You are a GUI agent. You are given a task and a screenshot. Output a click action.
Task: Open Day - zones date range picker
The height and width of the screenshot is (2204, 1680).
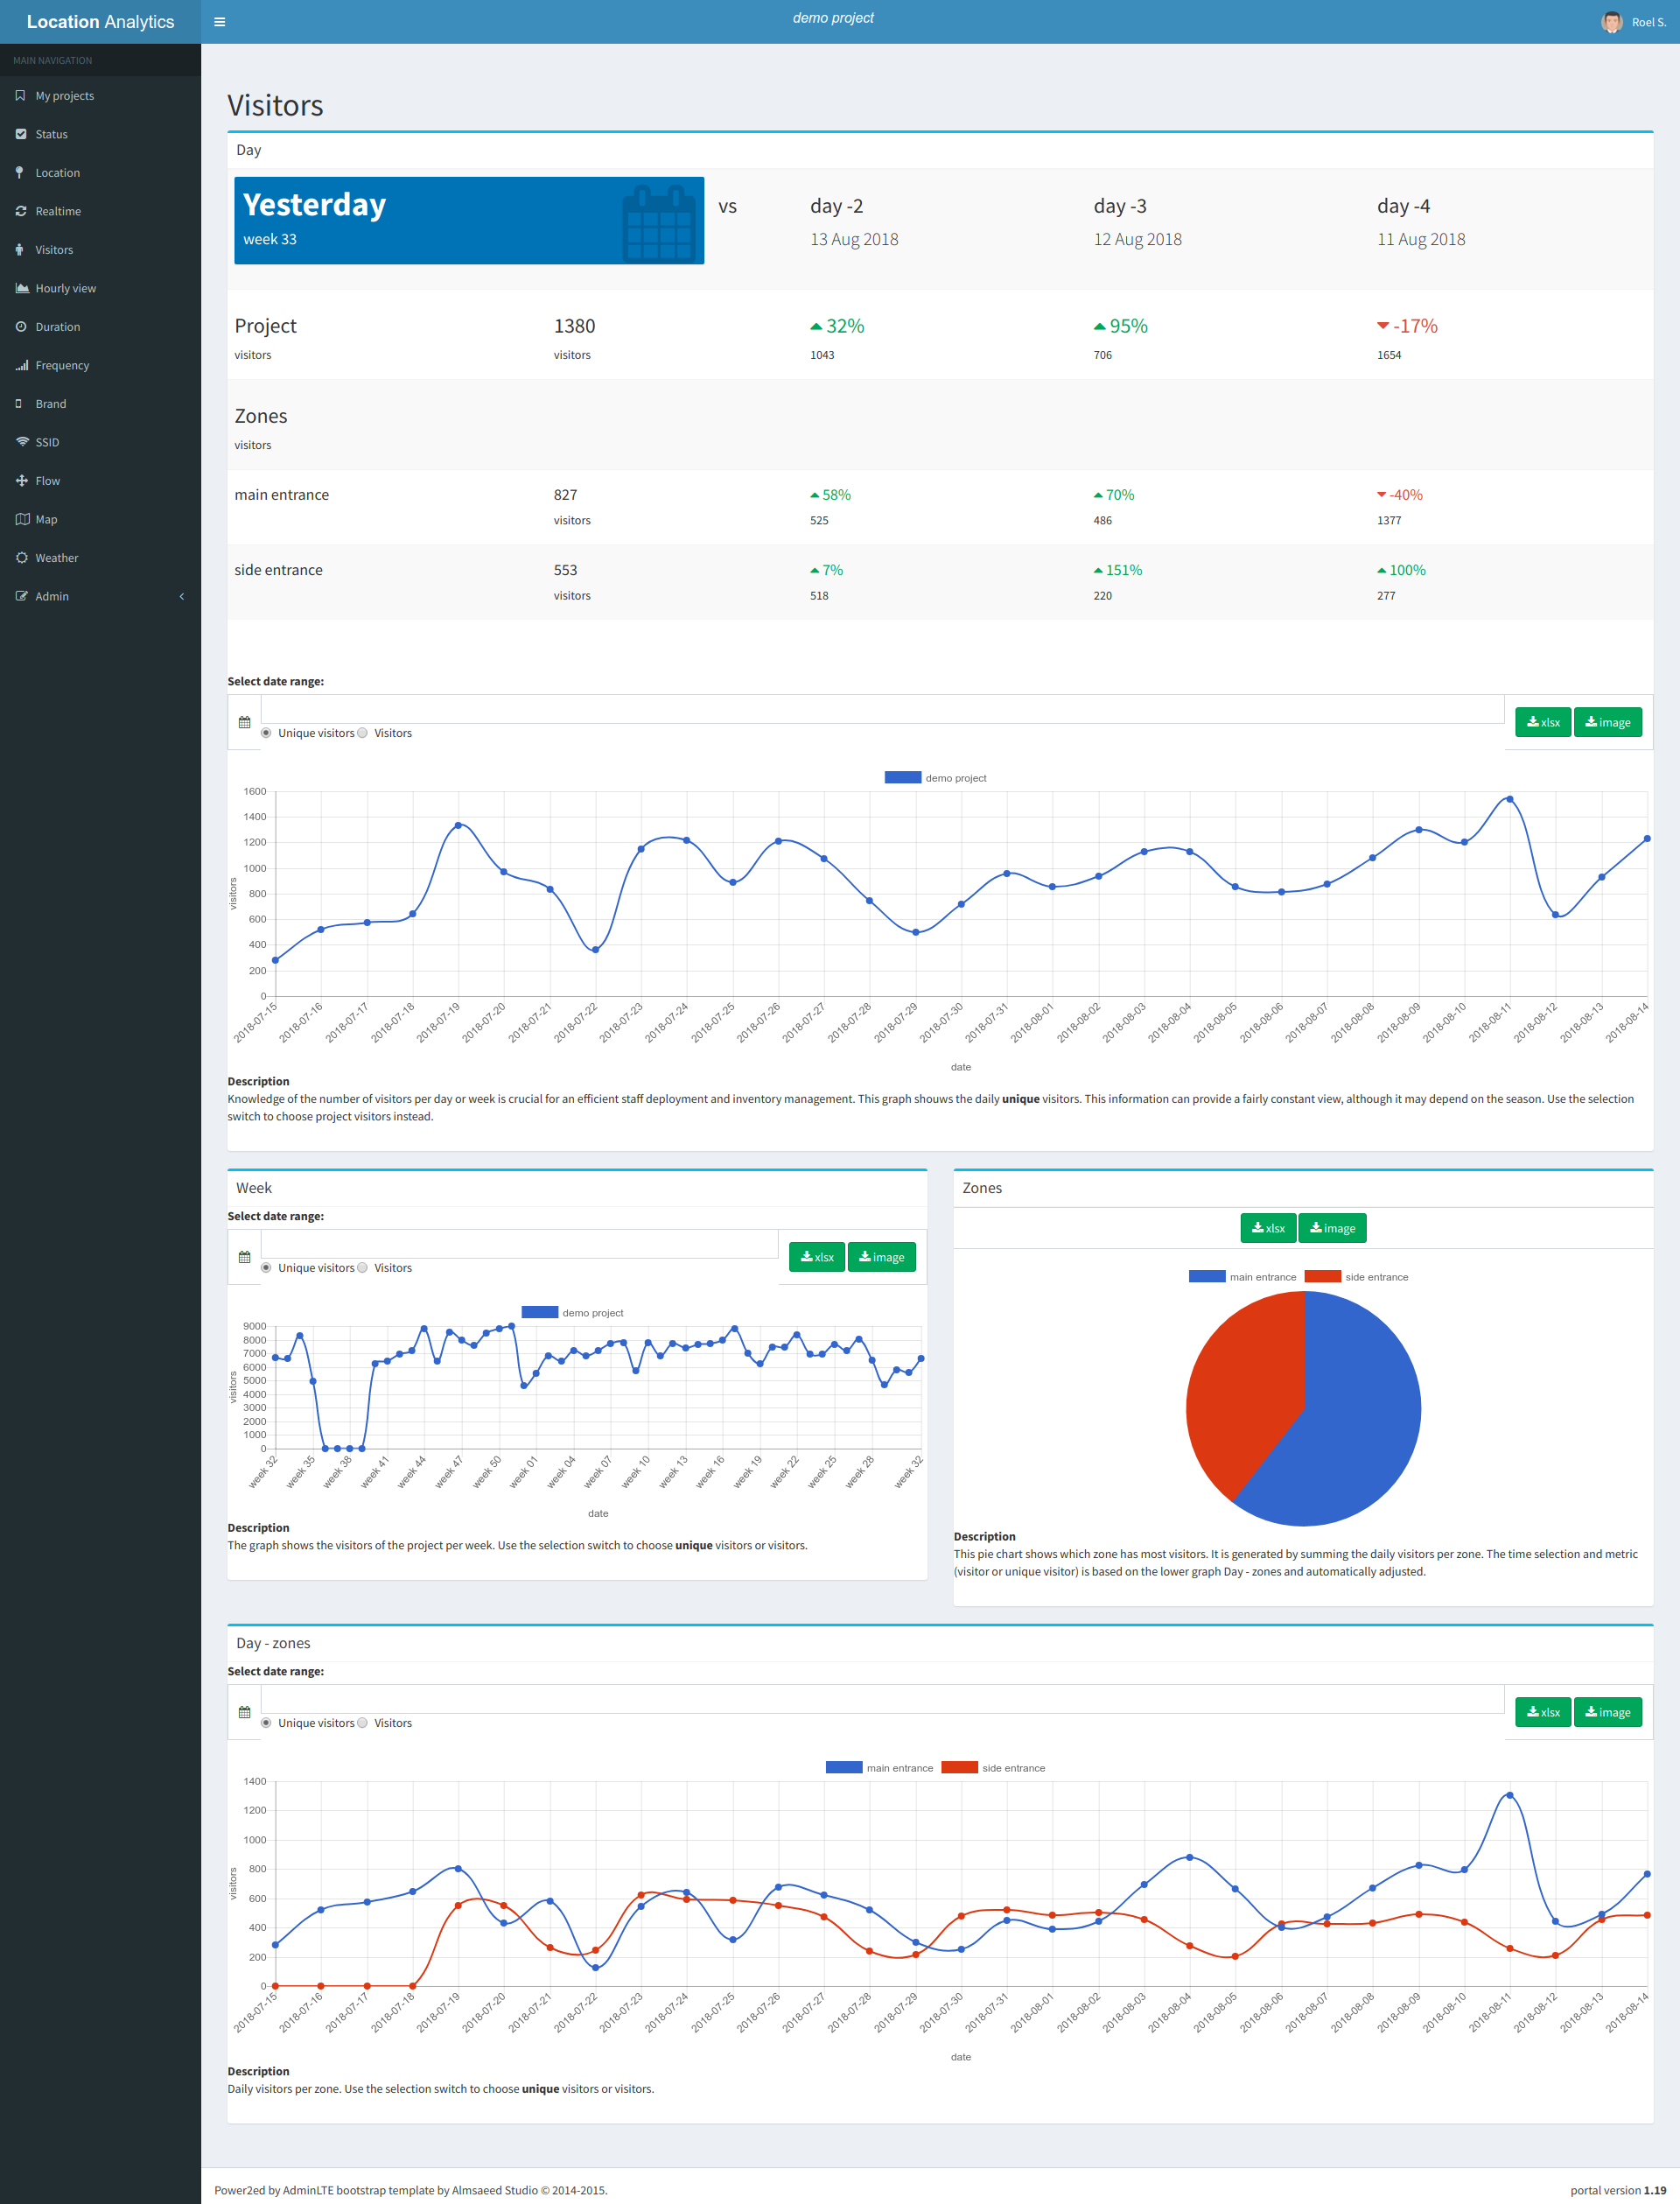click(x=881, y=1699)
